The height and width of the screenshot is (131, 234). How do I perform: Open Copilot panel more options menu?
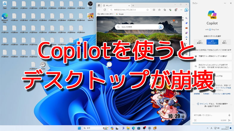225,3
